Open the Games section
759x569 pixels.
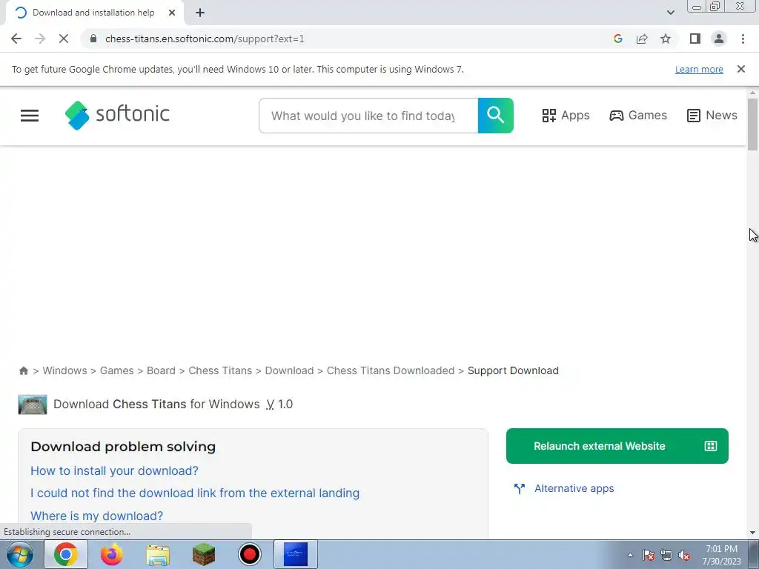click(x=638, y=115)
